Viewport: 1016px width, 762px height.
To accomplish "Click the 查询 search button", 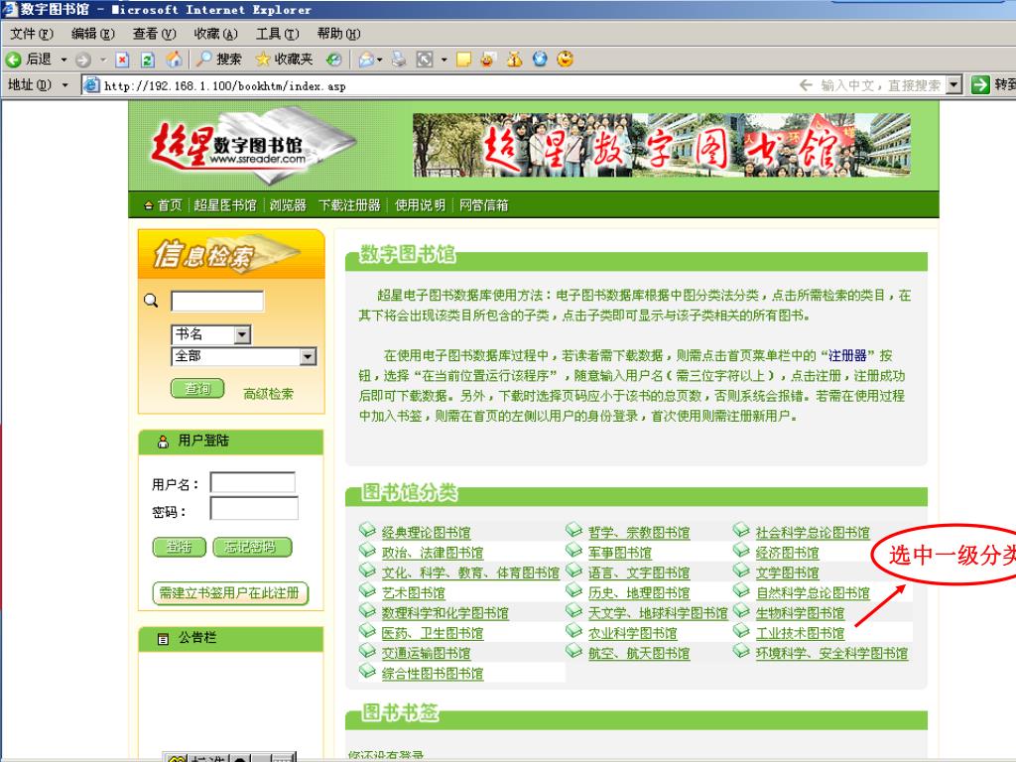I will pos(197,388).
